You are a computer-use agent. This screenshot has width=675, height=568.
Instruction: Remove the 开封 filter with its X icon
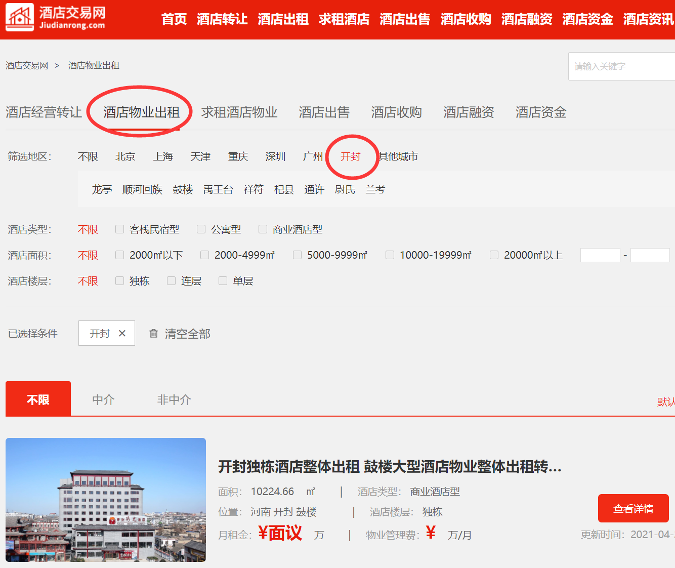(x=122, y=333)
